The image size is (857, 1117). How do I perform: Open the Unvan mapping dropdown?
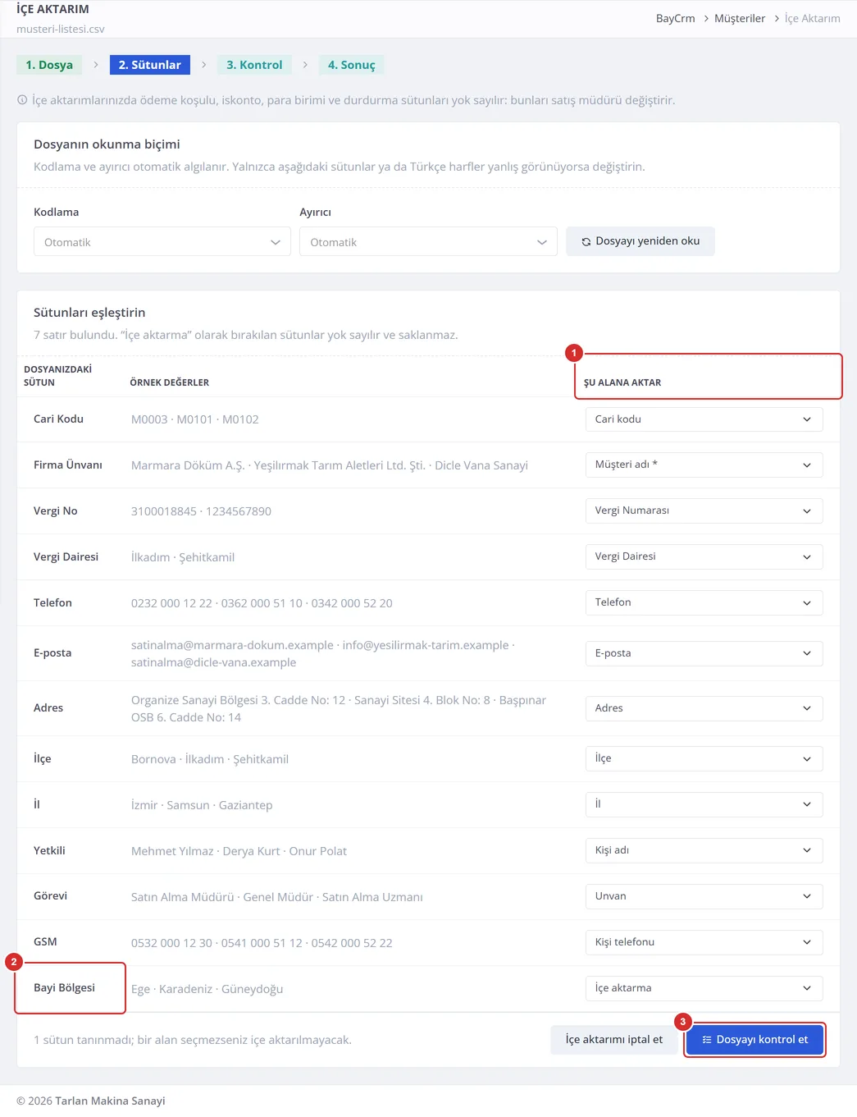click(x=704, y=897)
